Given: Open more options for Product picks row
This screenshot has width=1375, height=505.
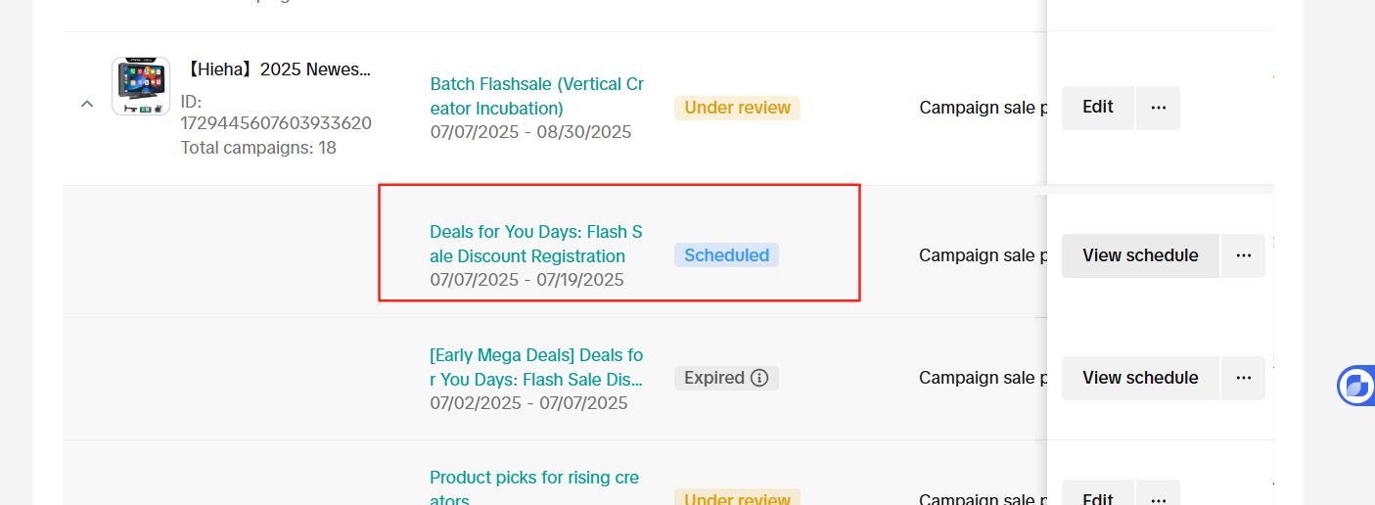Looking at the screenshot, I should [x=1158, y=497].
